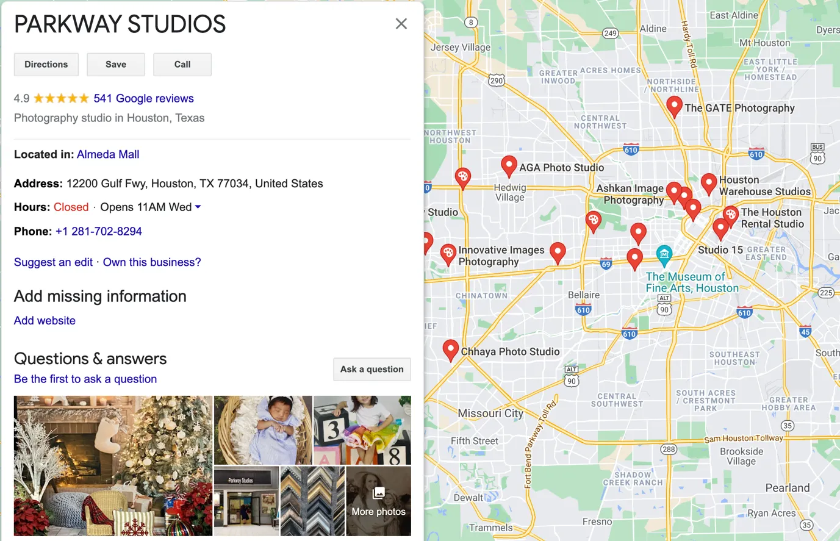Click The Houston Rental Studio pin
840x541 pixels.
[x=731, y=215]
